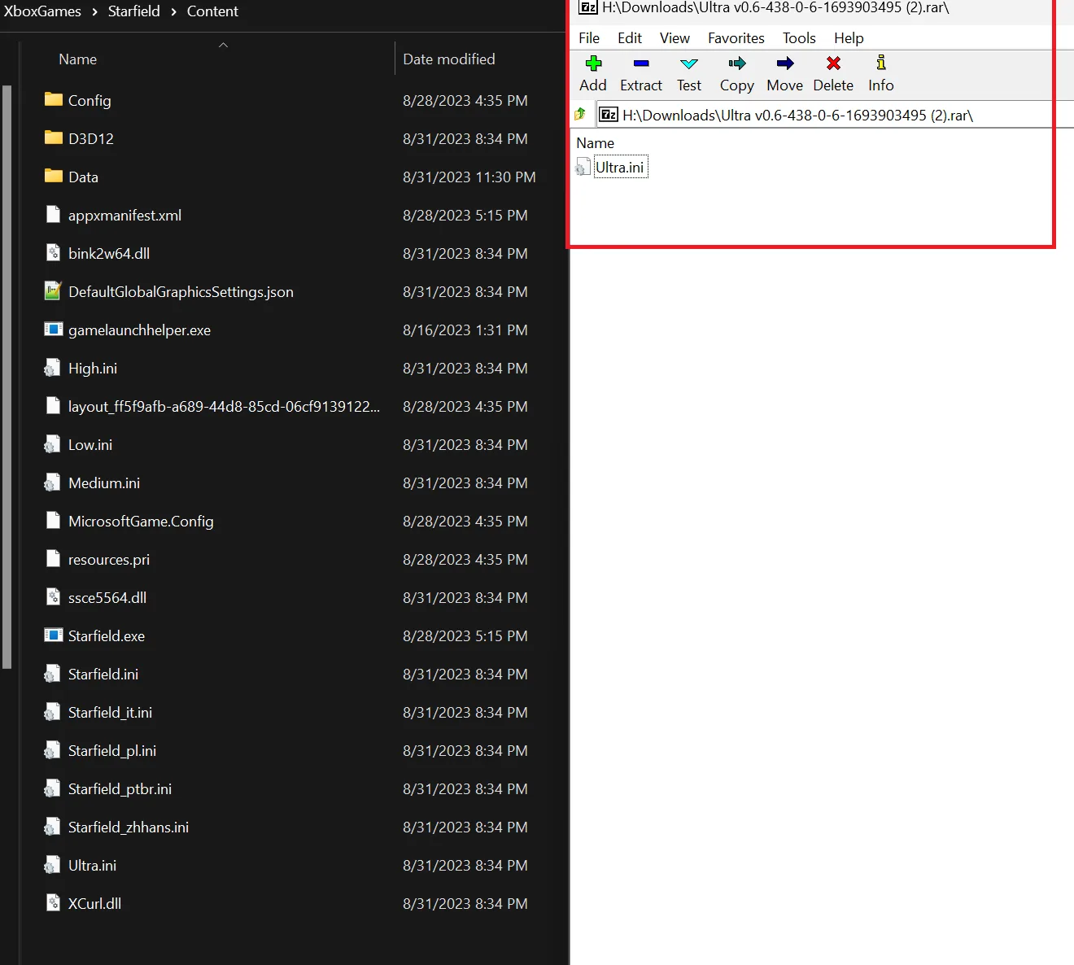Click the Config folder icon in Explorer

[54, 99]
